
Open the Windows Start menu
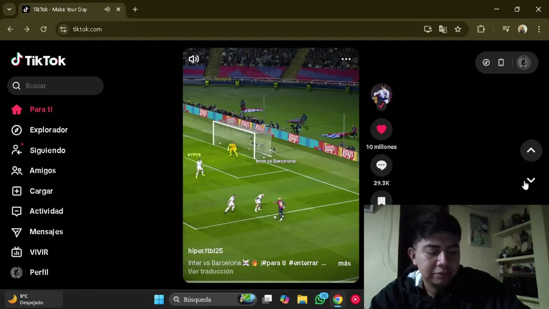(x=159, y=300)
